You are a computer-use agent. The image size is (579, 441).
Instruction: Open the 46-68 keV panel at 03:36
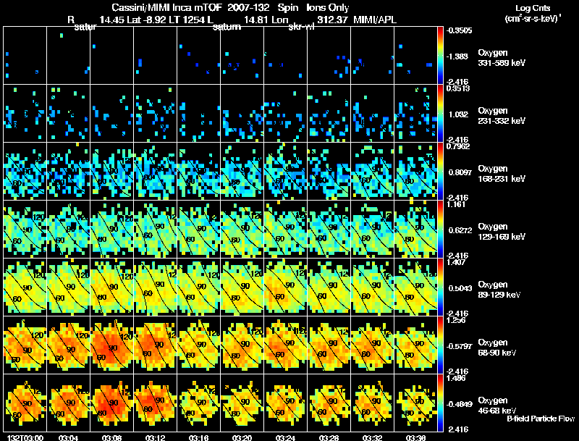pos(415,403)
